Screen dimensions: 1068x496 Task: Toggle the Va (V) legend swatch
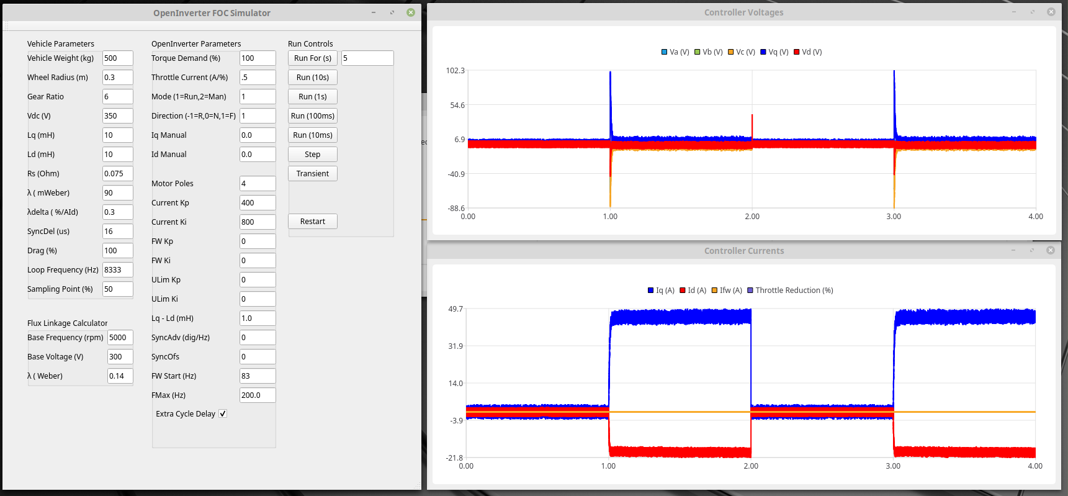(x=665, y=52)
